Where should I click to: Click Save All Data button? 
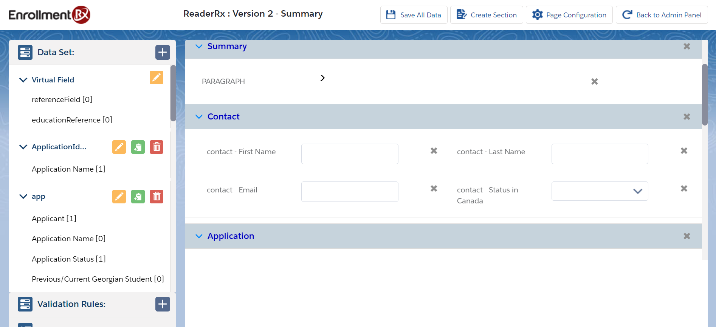tap(414, 15)
